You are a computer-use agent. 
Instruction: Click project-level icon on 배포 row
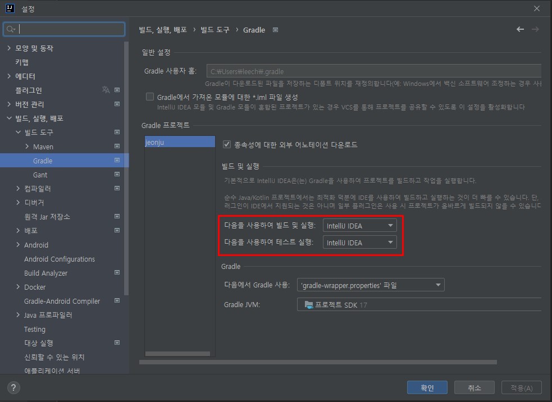coord(117,230)
